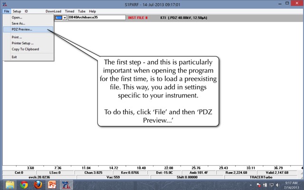Click the network tray icon
Viewport: 304px width, 190px height.
[x=271, y=185]
